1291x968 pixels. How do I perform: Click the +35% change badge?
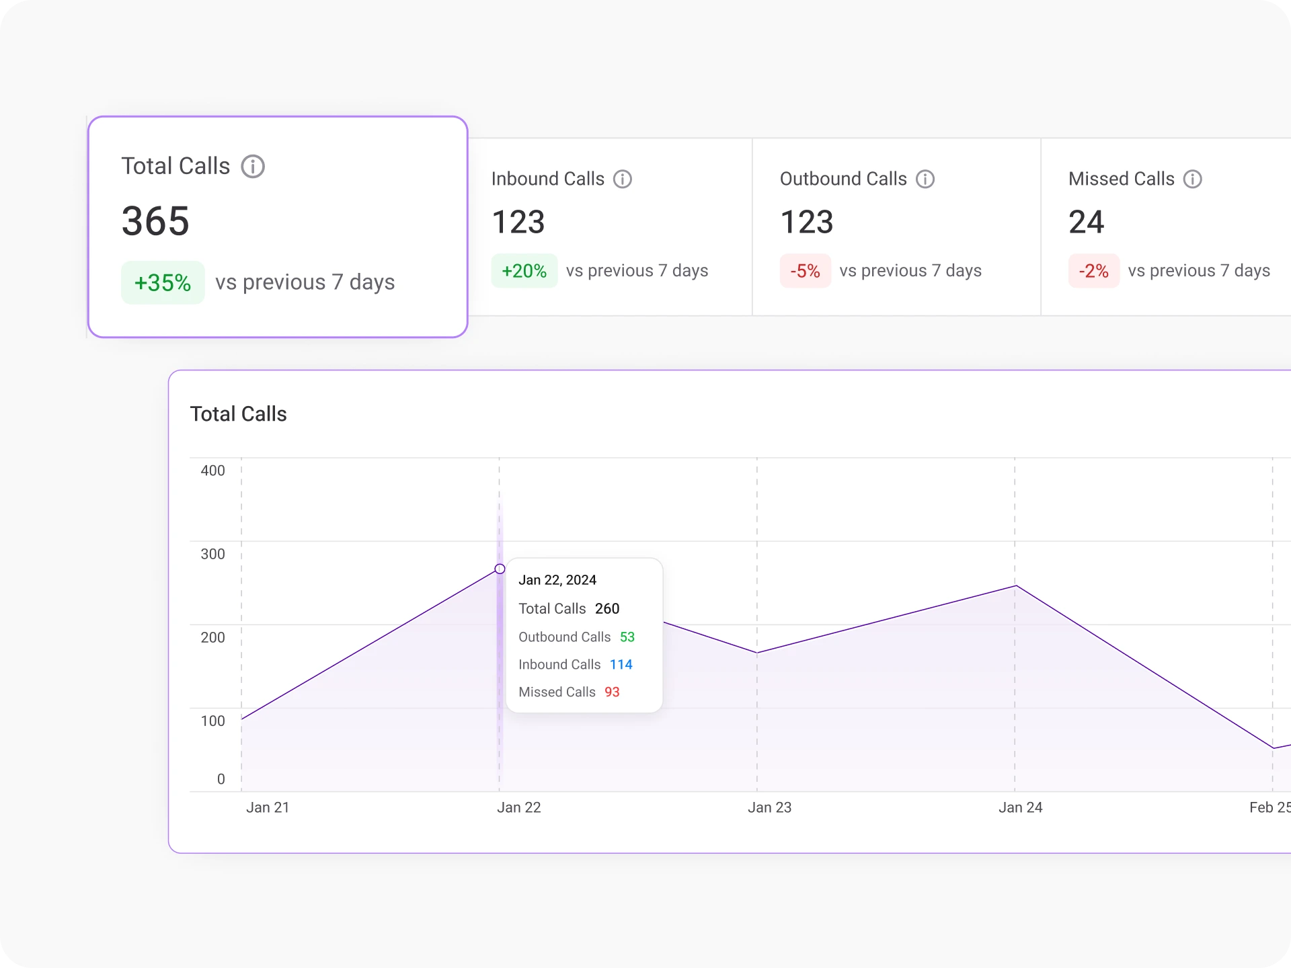pos(163,282)
